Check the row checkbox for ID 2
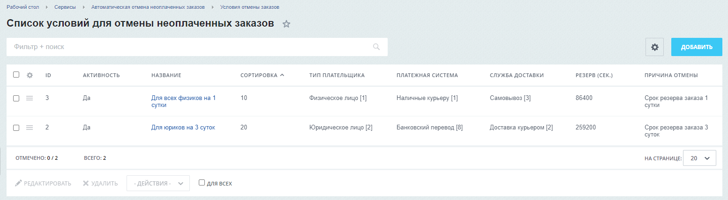728x200 pixels. pos(16,128)
